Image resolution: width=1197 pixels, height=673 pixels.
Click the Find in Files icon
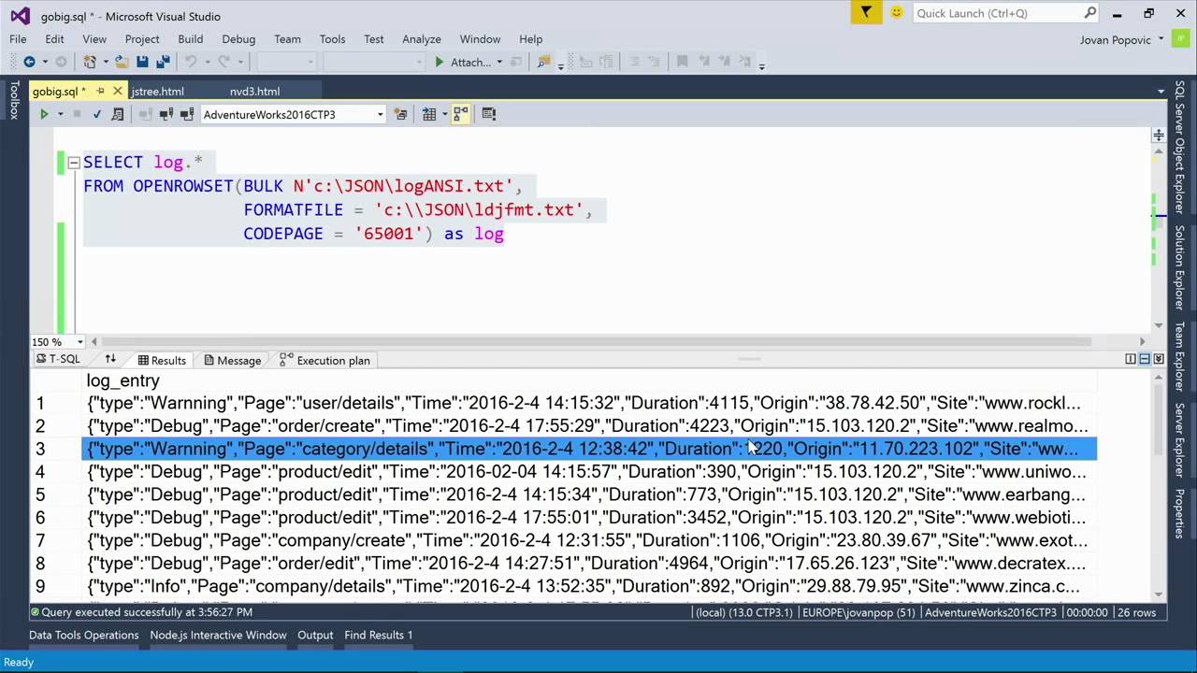pyautogui.click(x=543, y=62)
